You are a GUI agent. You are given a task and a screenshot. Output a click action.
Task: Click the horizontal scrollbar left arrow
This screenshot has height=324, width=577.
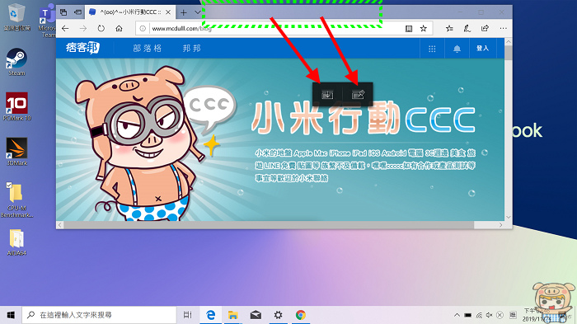(x=60, y=225)
